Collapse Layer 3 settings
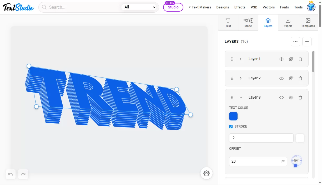322x185 pixels. click(240, 98)
